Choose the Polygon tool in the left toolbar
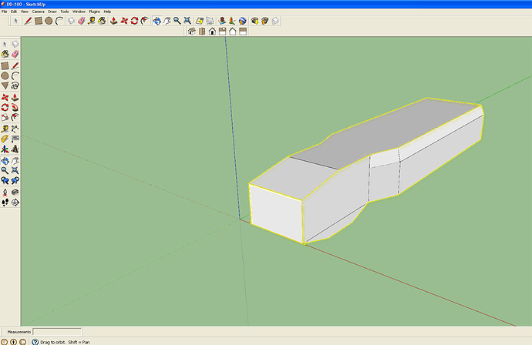The image size is (532, 345). [5, 86]
